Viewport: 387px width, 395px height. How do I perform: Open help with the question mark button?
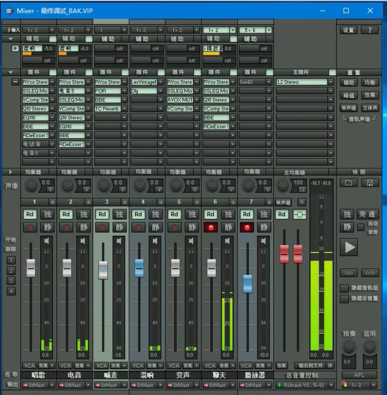(370, 30)
